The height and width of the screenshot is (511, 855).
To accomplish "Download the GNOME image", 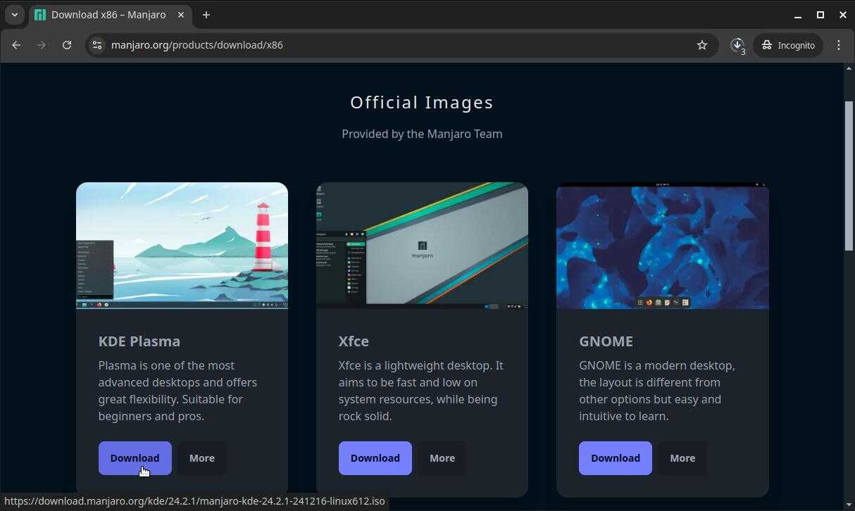I will 616,458.
